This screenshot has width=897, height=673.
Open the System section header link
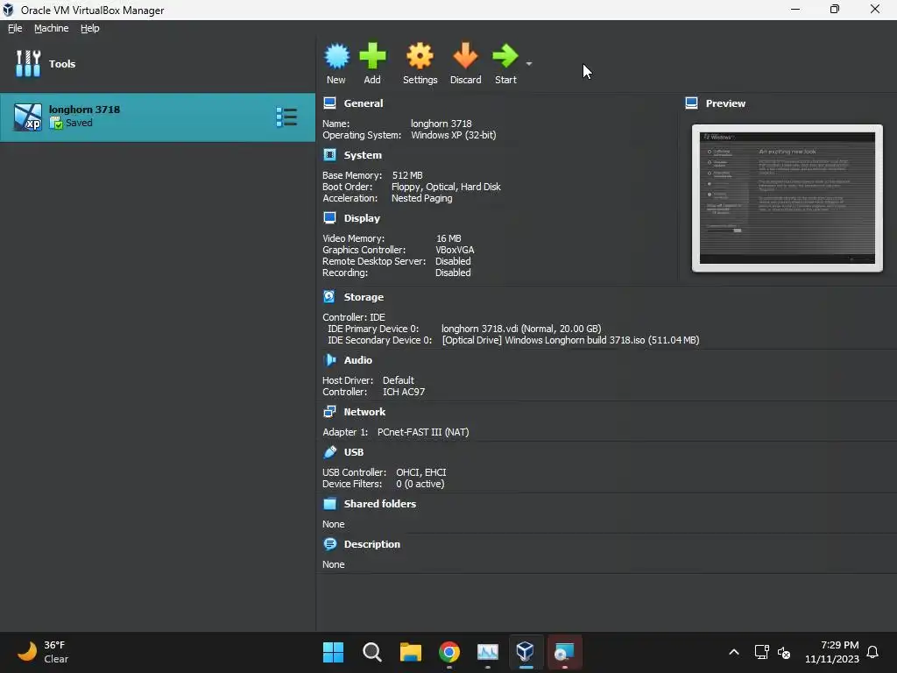[x=363, y=155]
